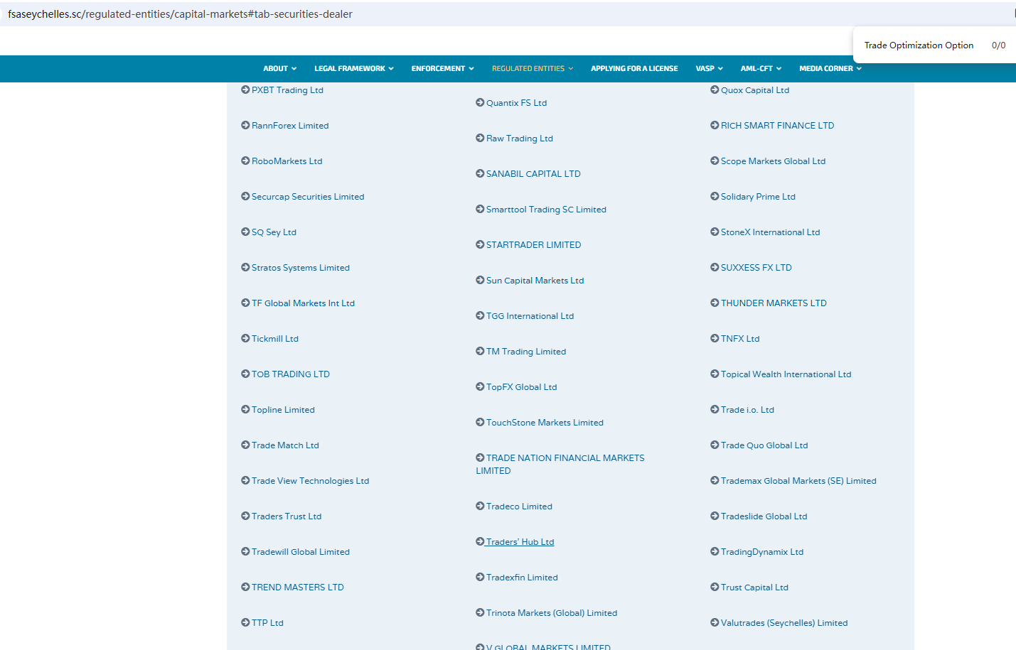
Task: Click the arrow icon beside Securcap Securities Limited
Action: (x=245, y=197)
